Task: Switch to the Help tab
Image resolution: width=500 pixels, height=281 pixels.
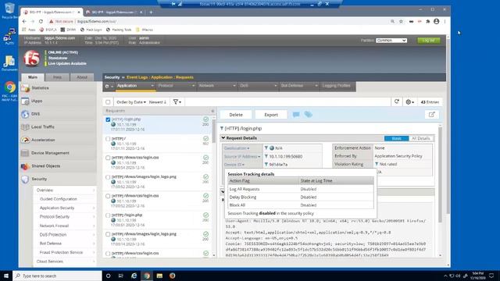Action: (x=57, y=77)
